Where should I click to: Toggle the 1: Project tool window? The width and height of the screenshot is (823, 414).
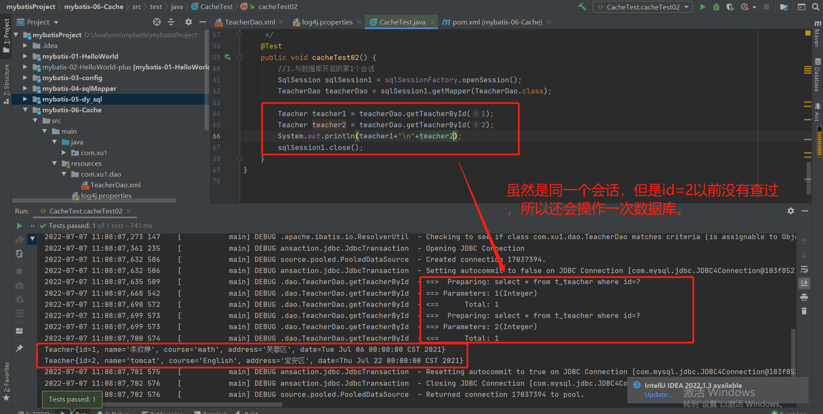[x=6, y=36]
